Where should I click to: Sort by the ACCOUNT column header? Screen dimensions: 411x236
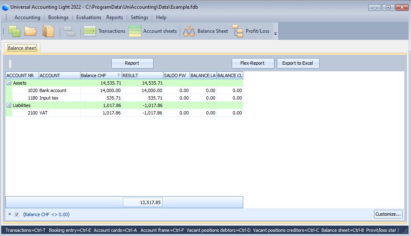[x=59, y=75]
